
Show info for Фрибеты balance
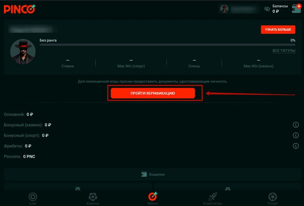point(296,146)
